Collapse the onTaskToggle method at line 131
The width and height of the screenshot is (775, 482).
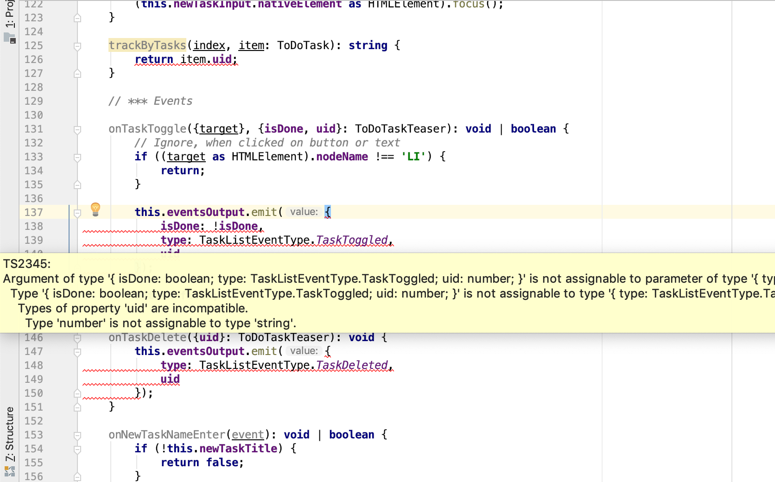[x=77, y=129]
